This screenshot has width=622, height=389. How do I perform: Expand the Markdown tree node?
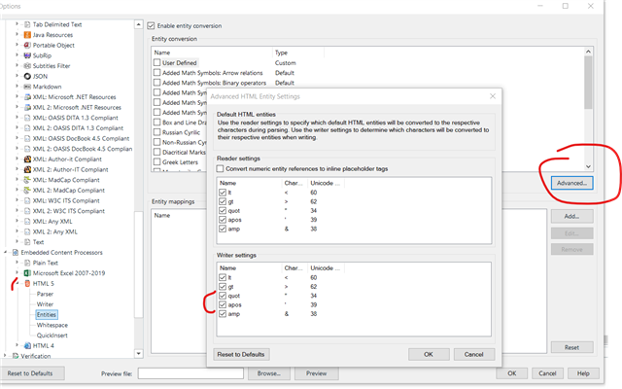tap(17, 87)
